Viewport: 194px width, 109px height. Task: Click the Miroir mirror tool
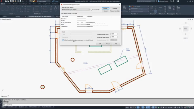click(35, 9)
